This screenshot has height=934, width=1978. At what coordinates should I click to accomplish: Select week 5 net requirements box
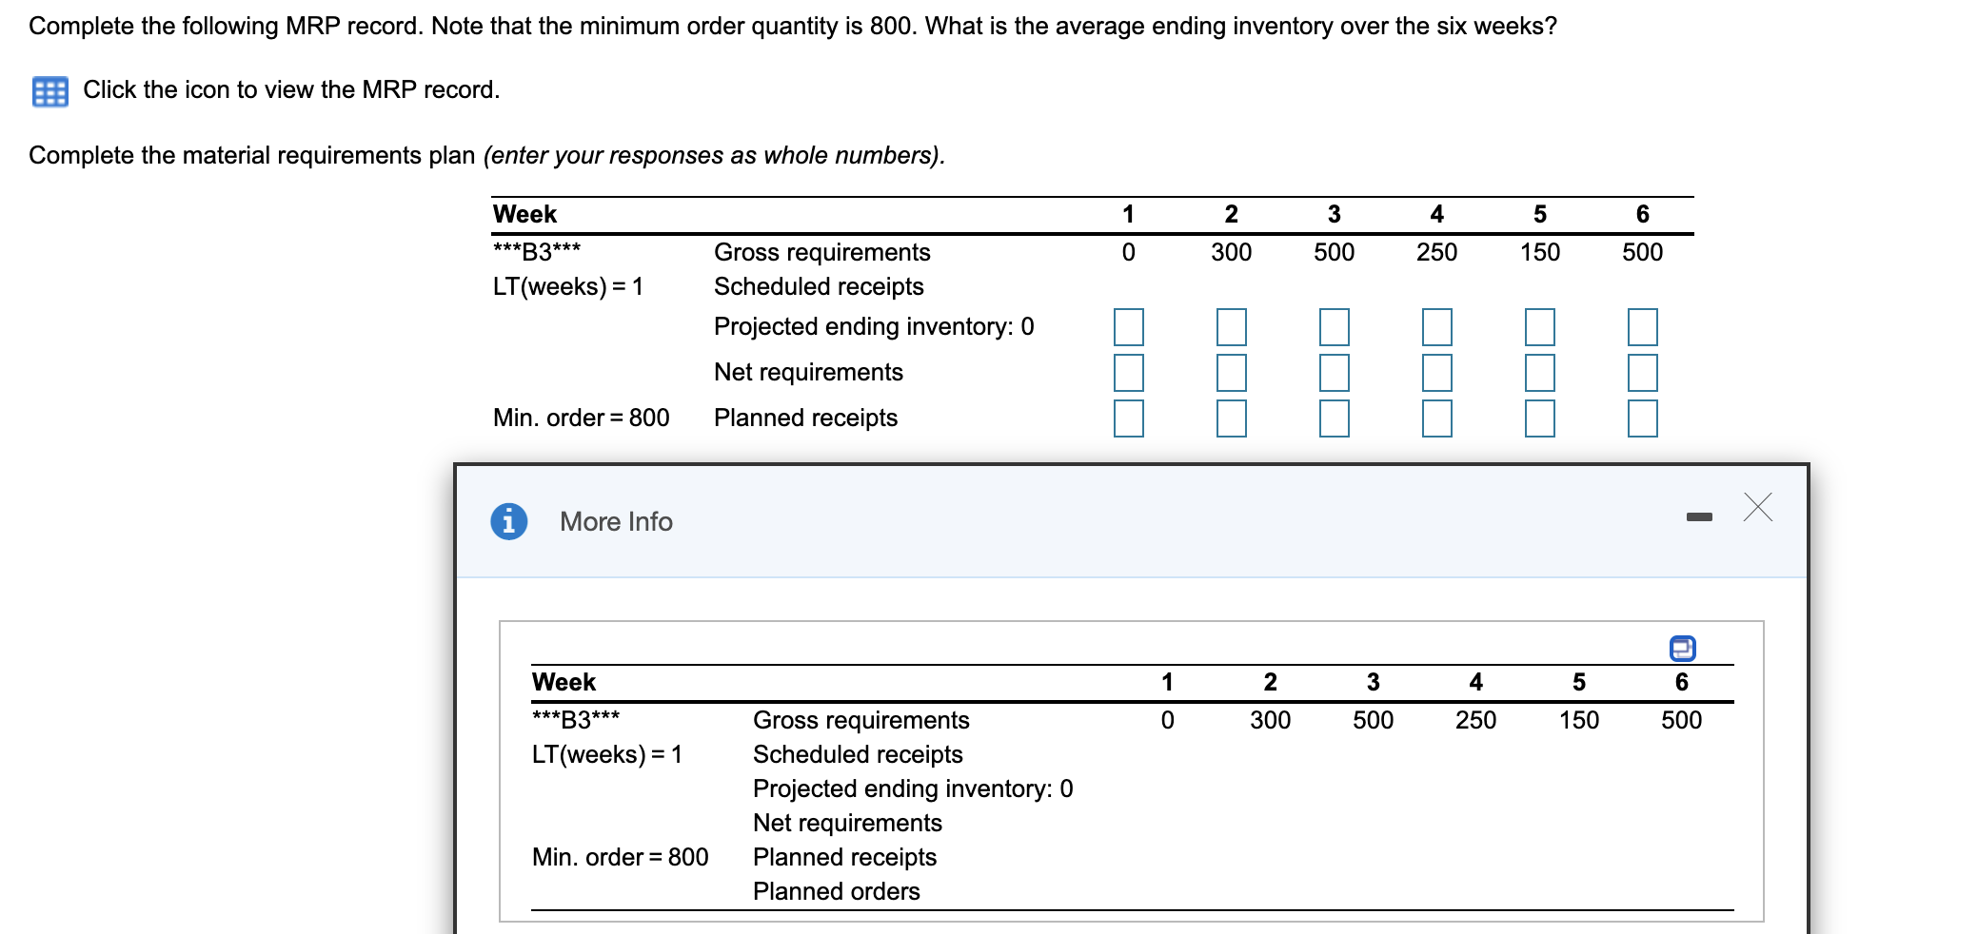(1539, 373)
